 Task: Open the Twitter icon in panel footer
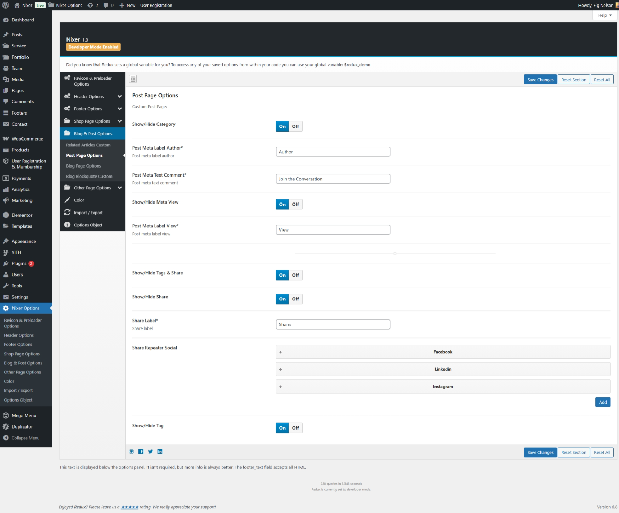pyautogui.click(x=150, y=451)
